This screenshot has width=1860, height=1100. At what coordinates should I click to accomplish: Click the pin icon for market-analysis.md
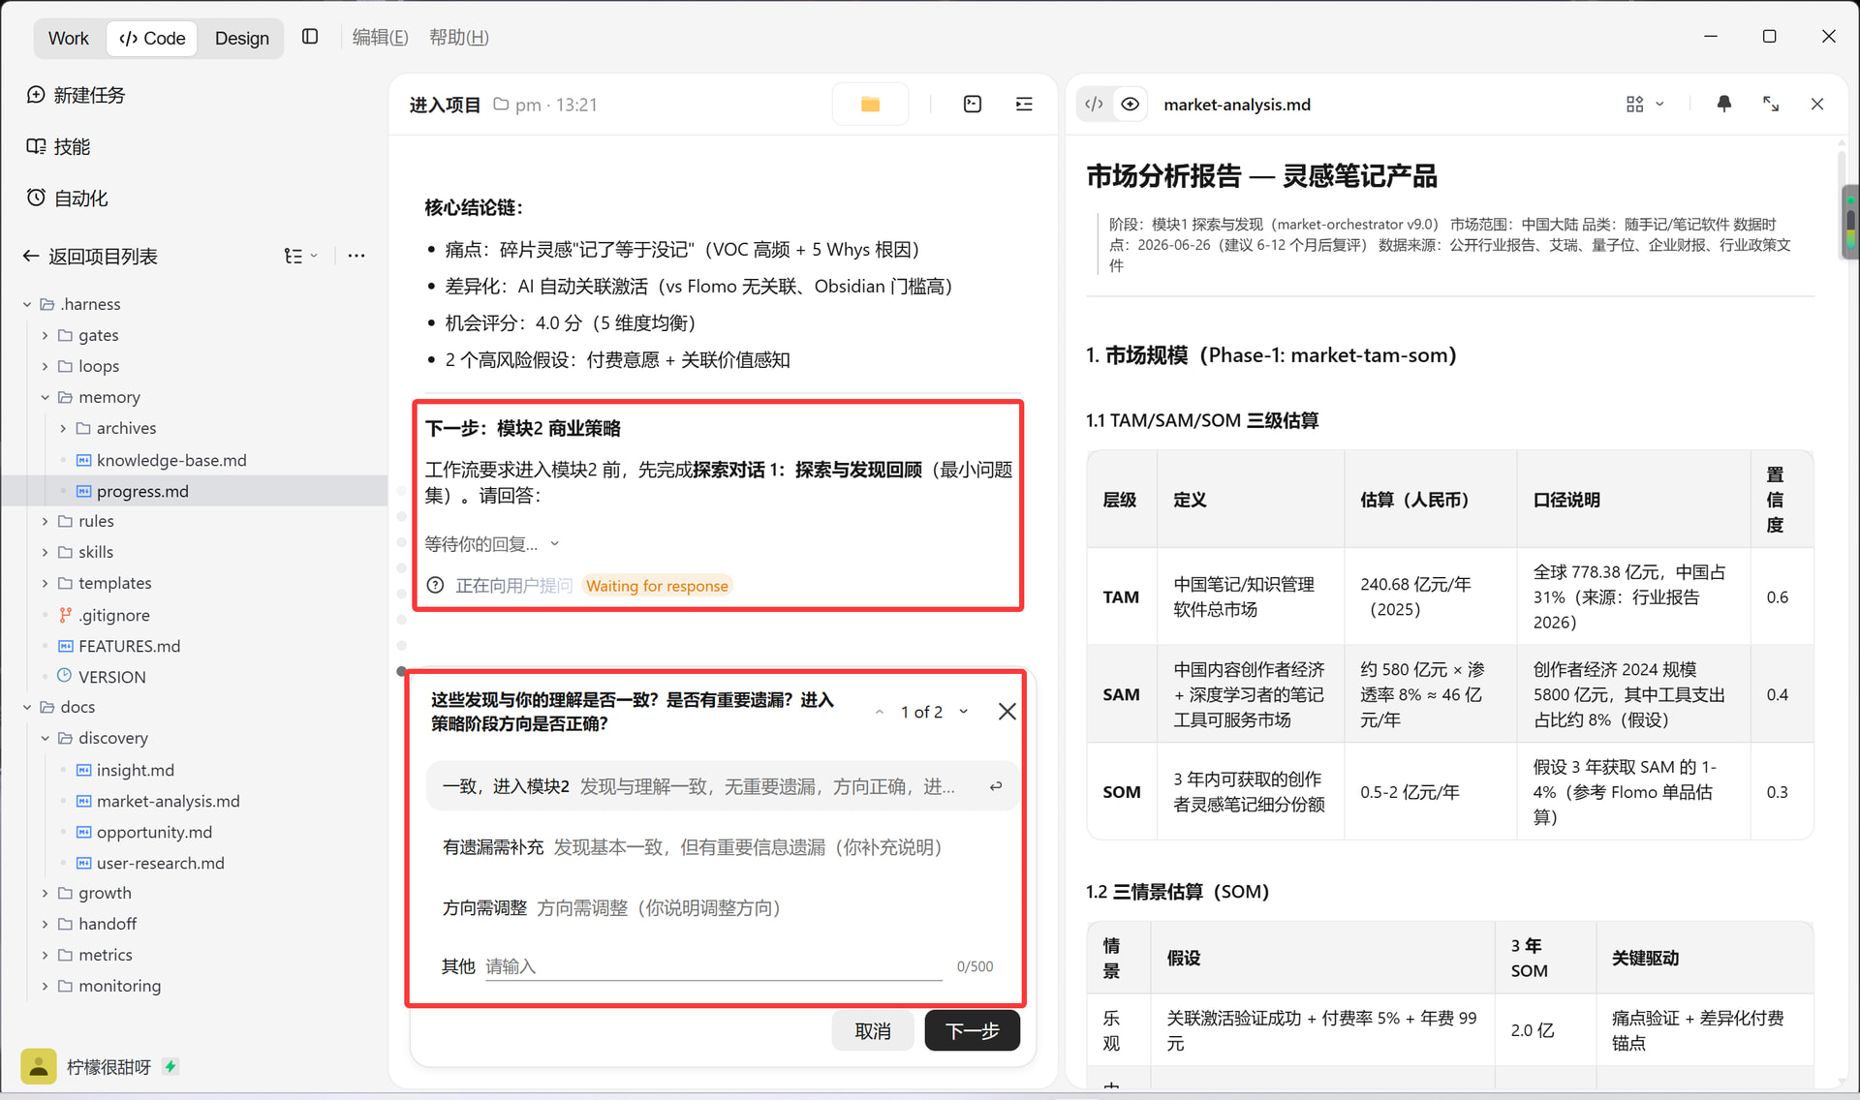1724,104
